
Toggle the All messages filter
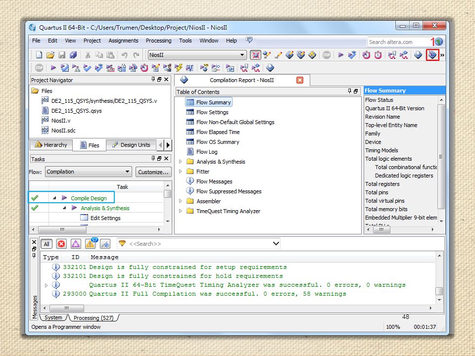[47, 244]
